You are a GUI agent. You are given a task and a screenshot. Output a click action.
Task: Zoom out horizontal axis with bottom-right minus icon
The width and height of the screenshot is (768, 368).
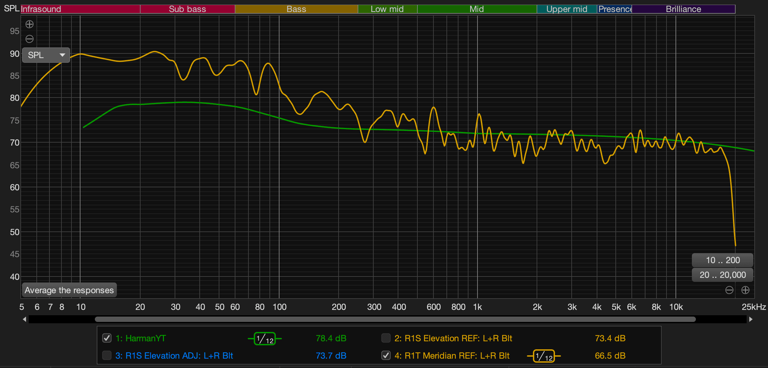point(729,290)
